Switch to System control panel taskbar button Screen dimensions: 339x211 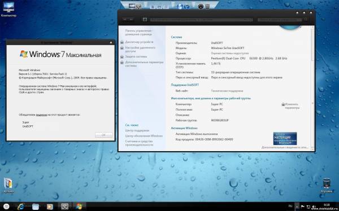tap(64, 206)
